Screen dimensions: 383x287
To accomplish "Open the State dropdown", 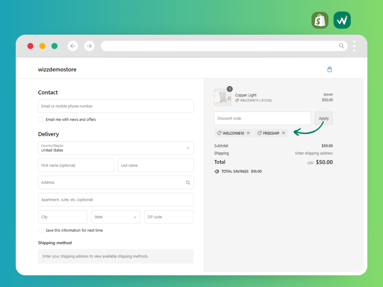I will pyautogui.click(x=116, y=217).
